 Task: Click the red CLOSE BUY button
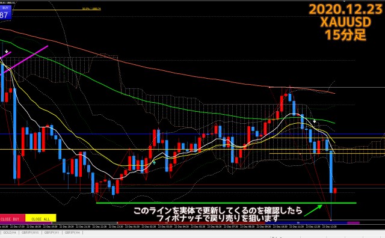click(12, 218)
